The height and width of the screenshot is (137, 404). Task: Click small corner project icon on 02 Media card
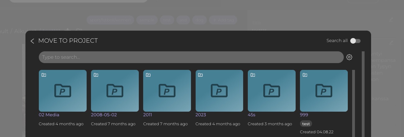click(x=44, y=75)
